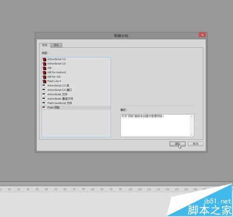The height and width of the screenshot is (217, 233).
Task: Select "ActionScript 2.0" text in type list
Action: click(56, 63)
